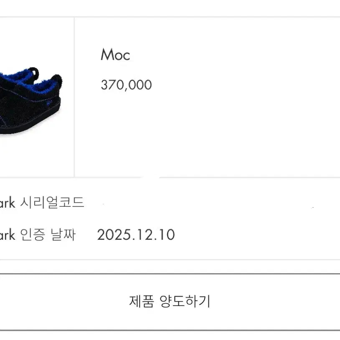Select the 인증 날짜 label
Image resolution: width=340 pixels, height=340 pixels.
(48, 235)
